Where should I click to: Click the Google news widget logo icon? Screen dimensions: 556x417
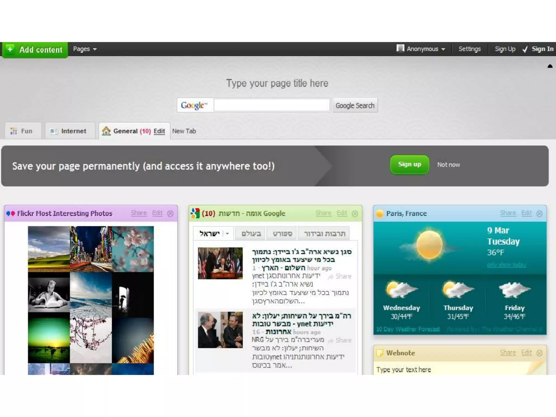pyautogui.click(x=195, y=213)
